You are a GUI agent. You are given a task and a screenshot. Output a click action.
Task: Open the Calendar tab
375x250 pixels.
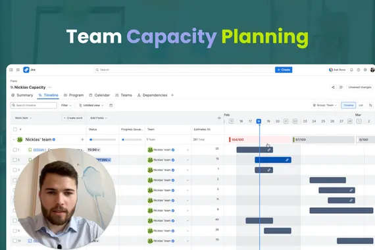[x=99, y=95]
